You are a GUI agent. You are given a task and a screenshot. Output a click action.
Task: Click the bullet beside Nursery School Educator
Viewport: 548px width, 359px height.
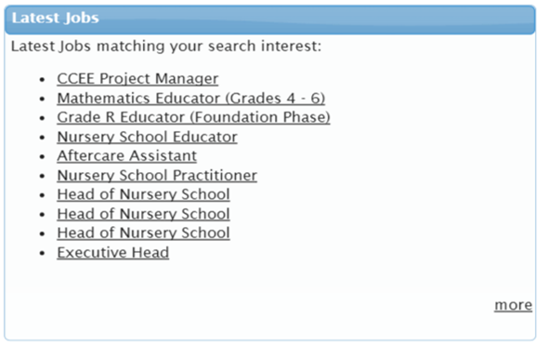tap(43, 138)
